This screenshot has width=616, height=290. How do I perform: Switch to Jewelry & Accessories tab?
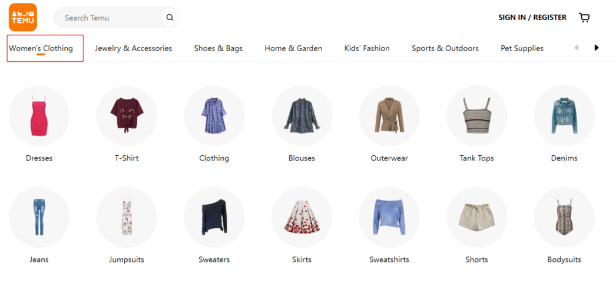pyautogui.click(x=134, y=48)
